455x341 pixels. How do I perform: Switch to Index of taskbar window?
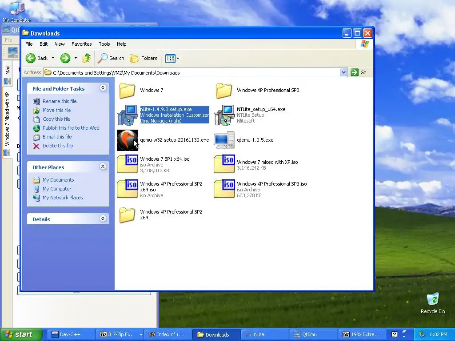coord(168,335)
